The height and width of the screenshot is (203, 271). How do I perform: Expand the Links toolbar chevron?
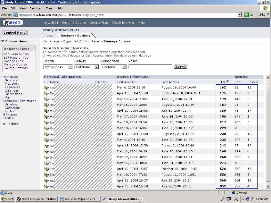point(268,14)
